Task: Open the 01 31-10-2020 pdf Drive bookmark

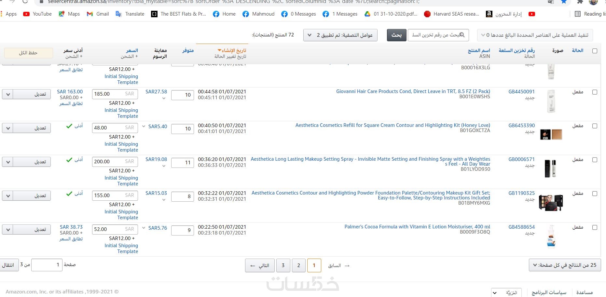Action: [x=391, y=14]
